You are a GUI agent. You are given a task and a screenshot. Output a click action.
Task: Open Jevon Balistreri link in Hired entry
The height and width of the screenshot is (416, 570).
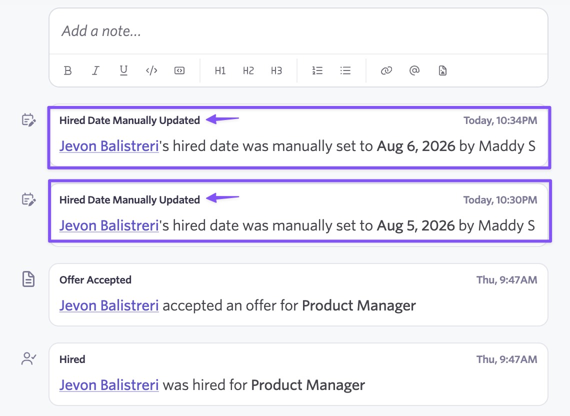tap(109, 385)
